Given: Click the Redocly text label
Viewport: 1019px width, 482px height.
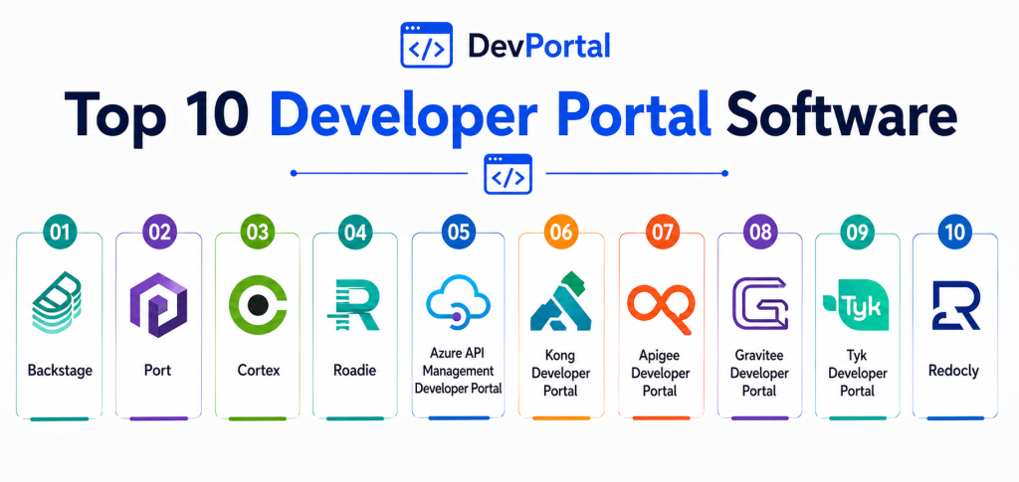Looking at the screenshot, I should 955,371.
